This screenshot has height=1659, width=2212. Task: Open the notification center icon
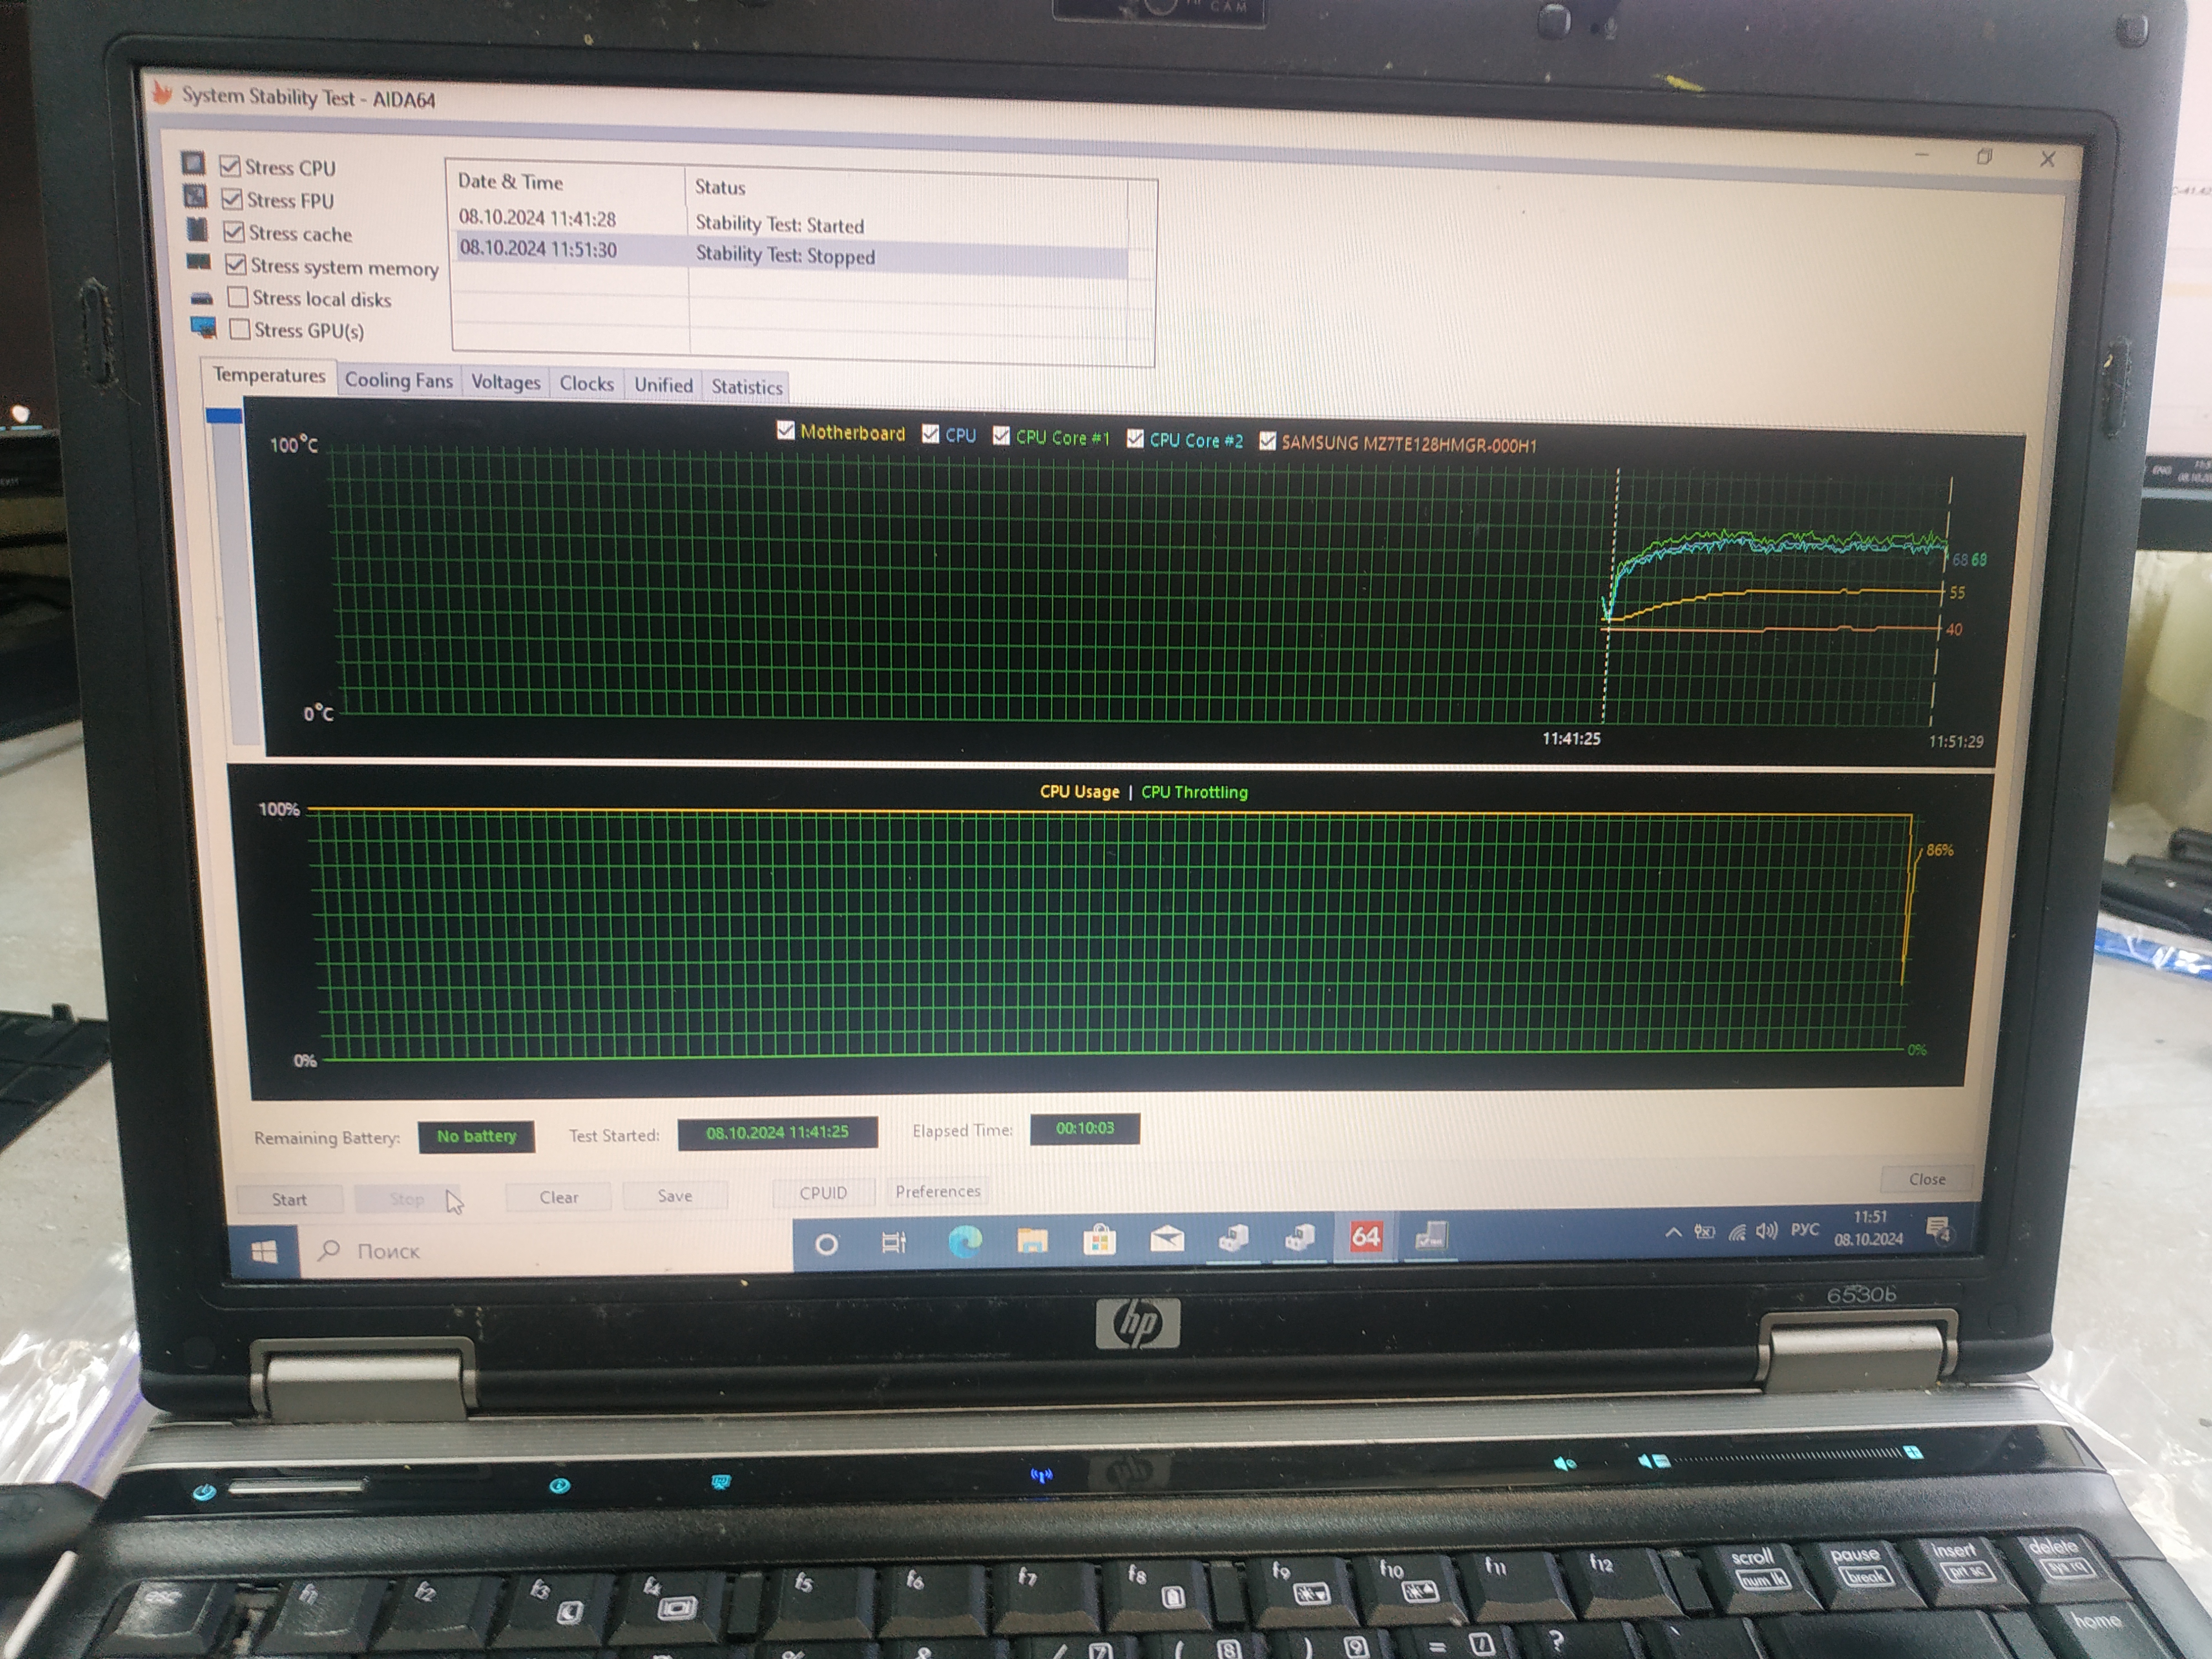tap(1938, 1229)
